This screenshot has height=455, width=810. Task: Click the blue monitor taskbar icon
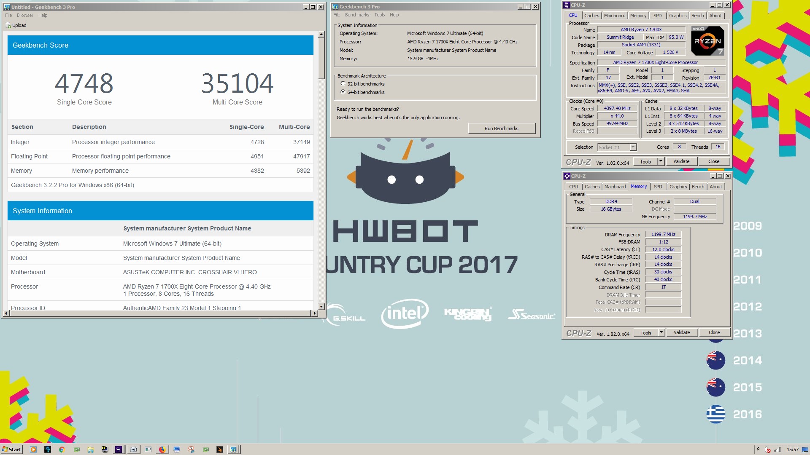coord(177,450)
